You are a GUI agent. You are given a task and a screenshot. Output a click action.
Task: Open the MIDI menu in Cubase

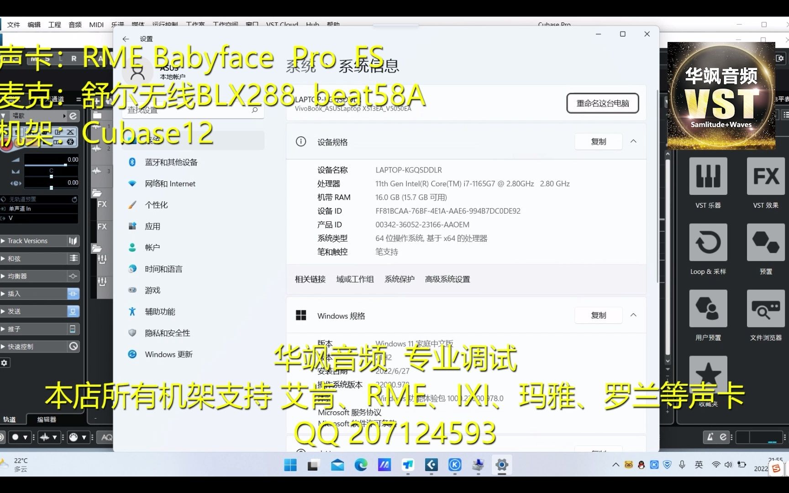tap(96, 25)
